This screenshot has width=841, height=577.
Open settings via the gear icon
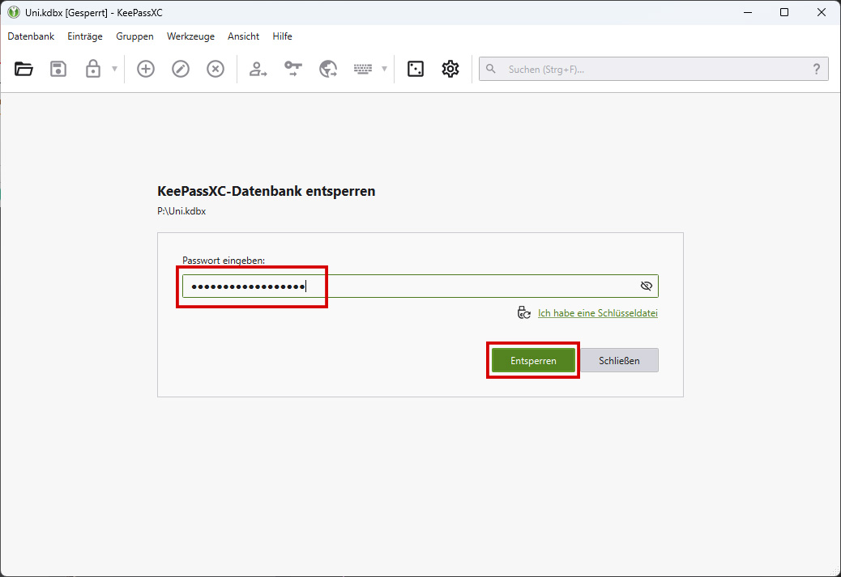pos(450,69)
